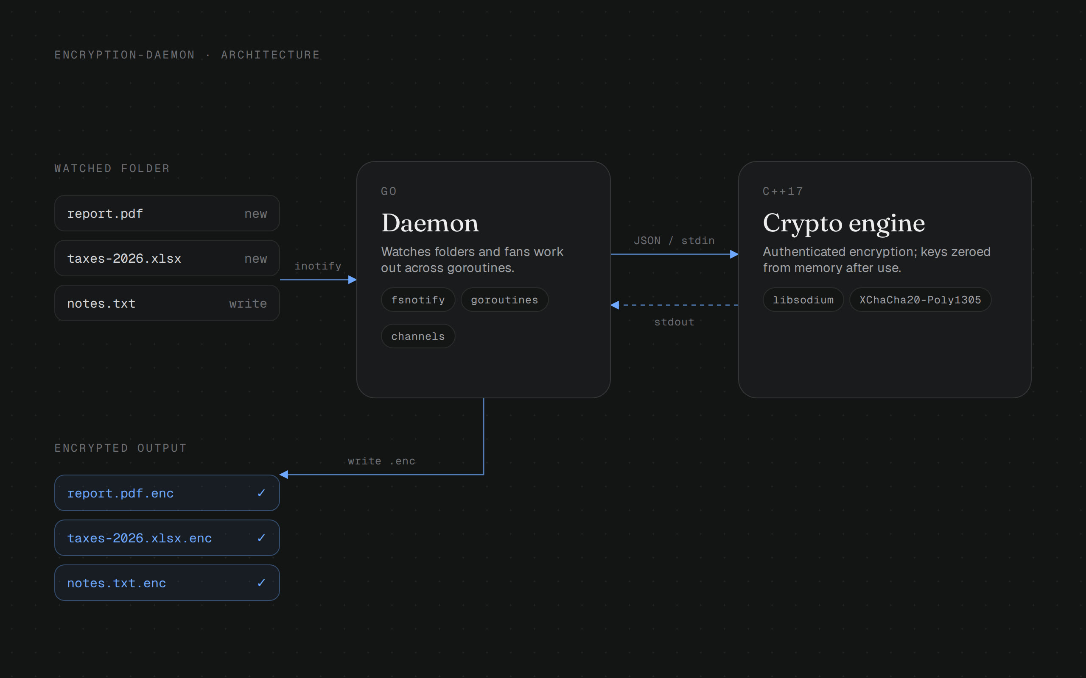Click the C++17 language label

(783, 191)
